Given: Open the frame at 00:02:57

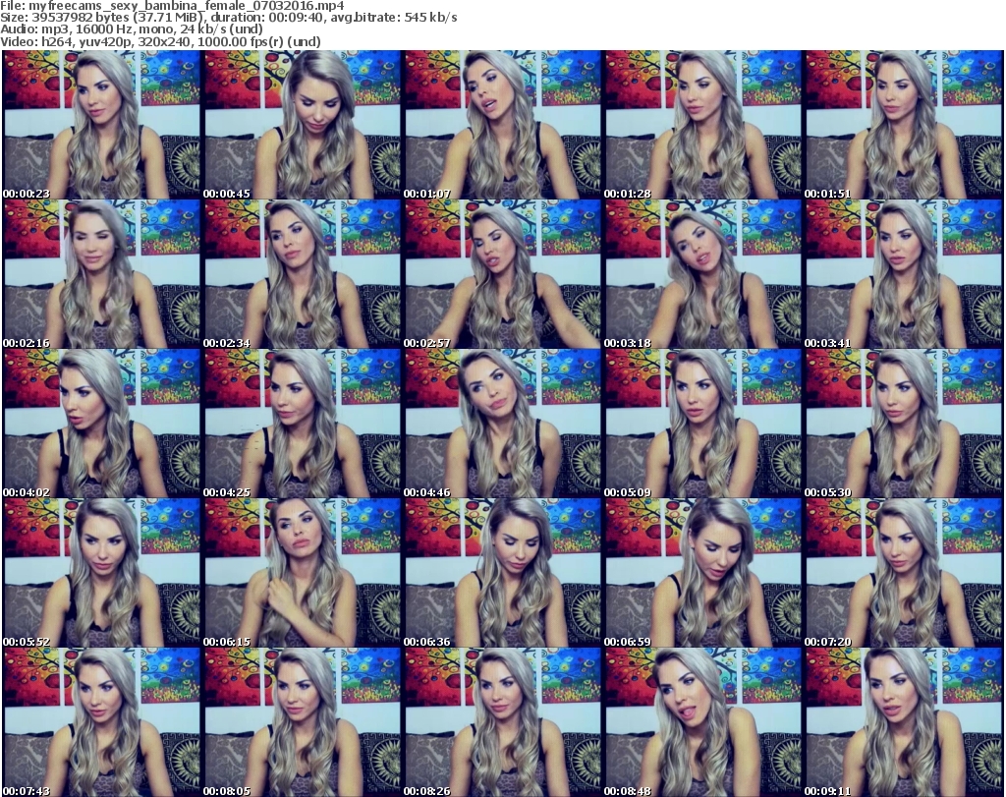Looking at the screenshot, I should [x=502, y=274].
